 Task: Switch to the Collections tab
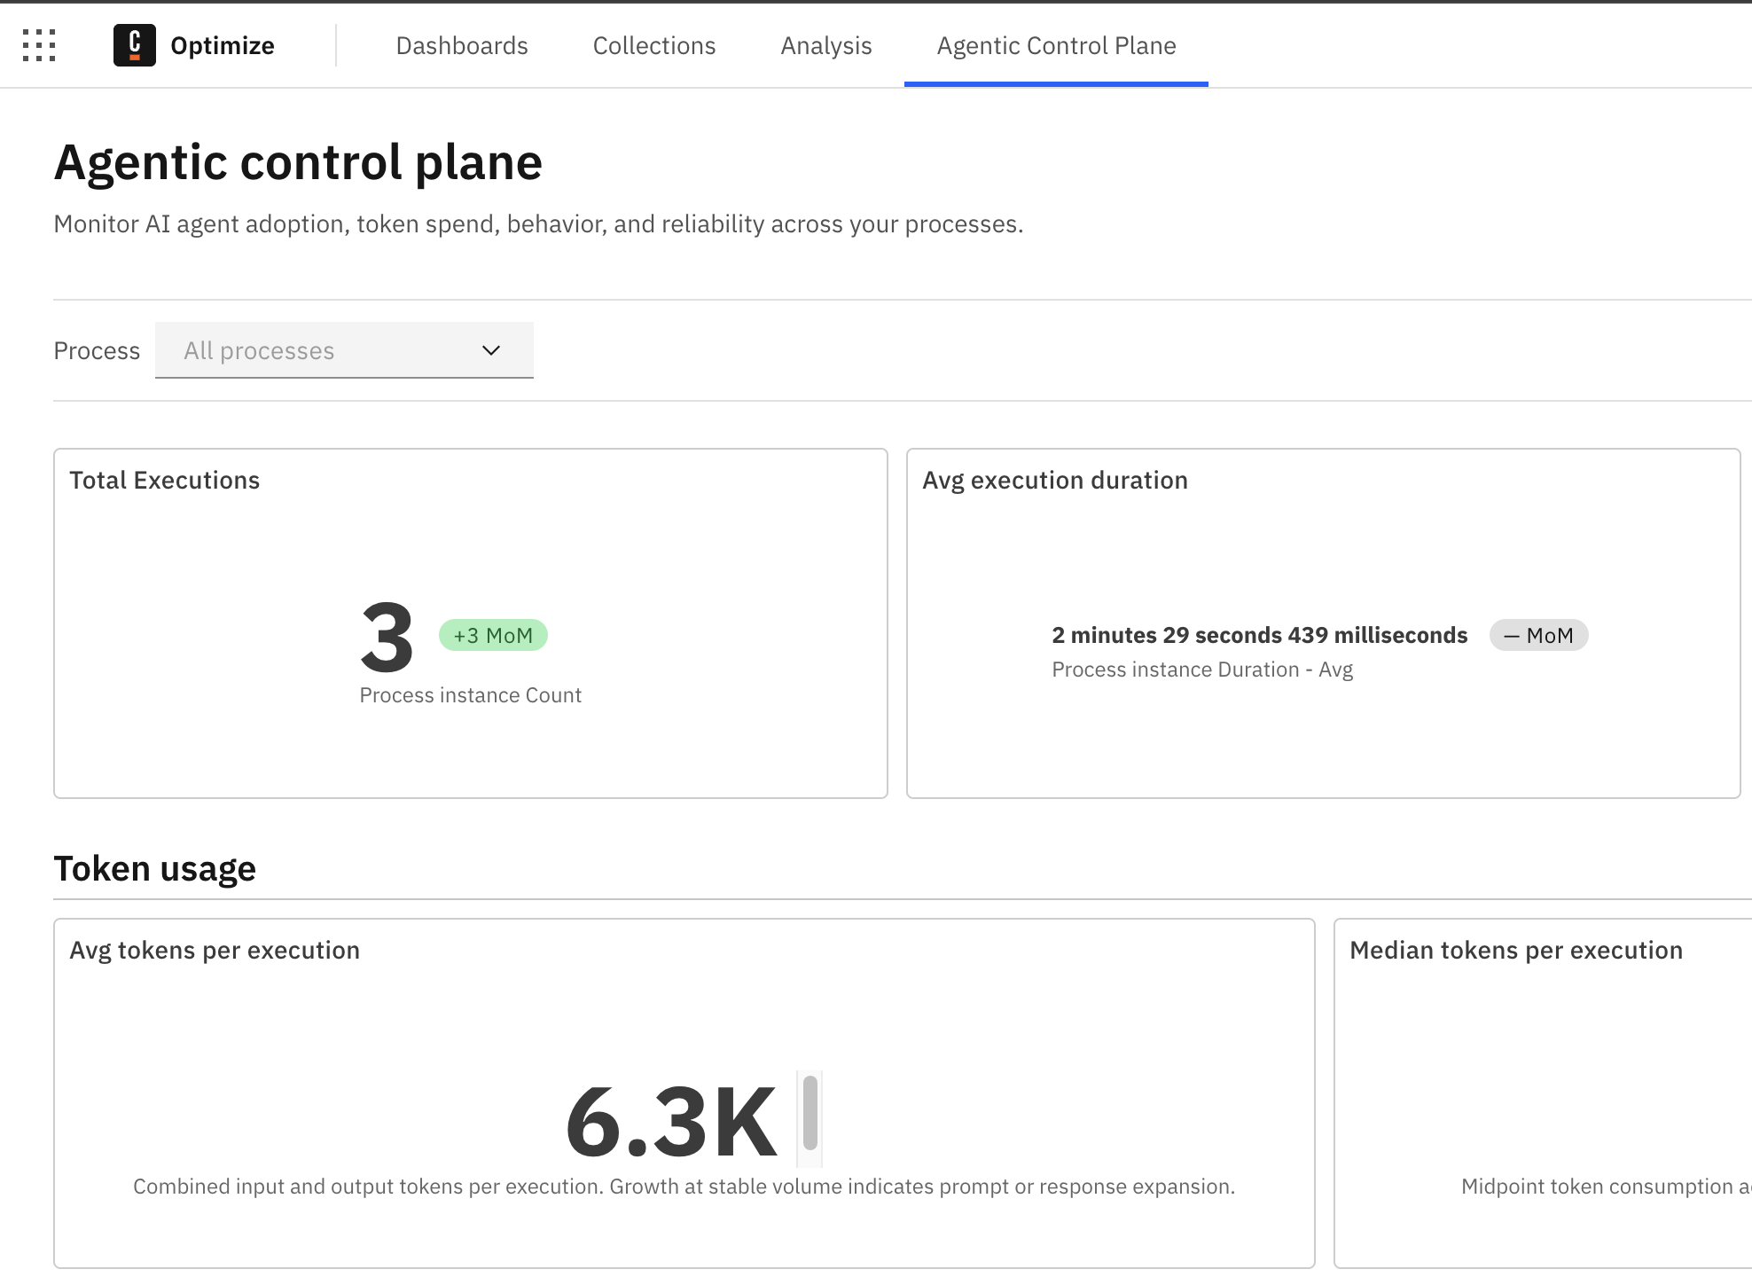654,45
